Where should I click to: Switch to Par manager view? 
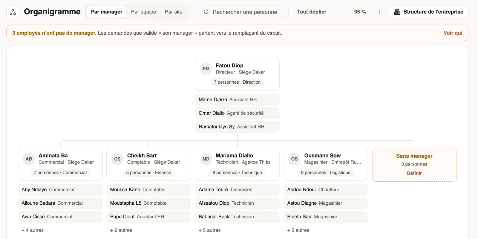tap(107, 12)
